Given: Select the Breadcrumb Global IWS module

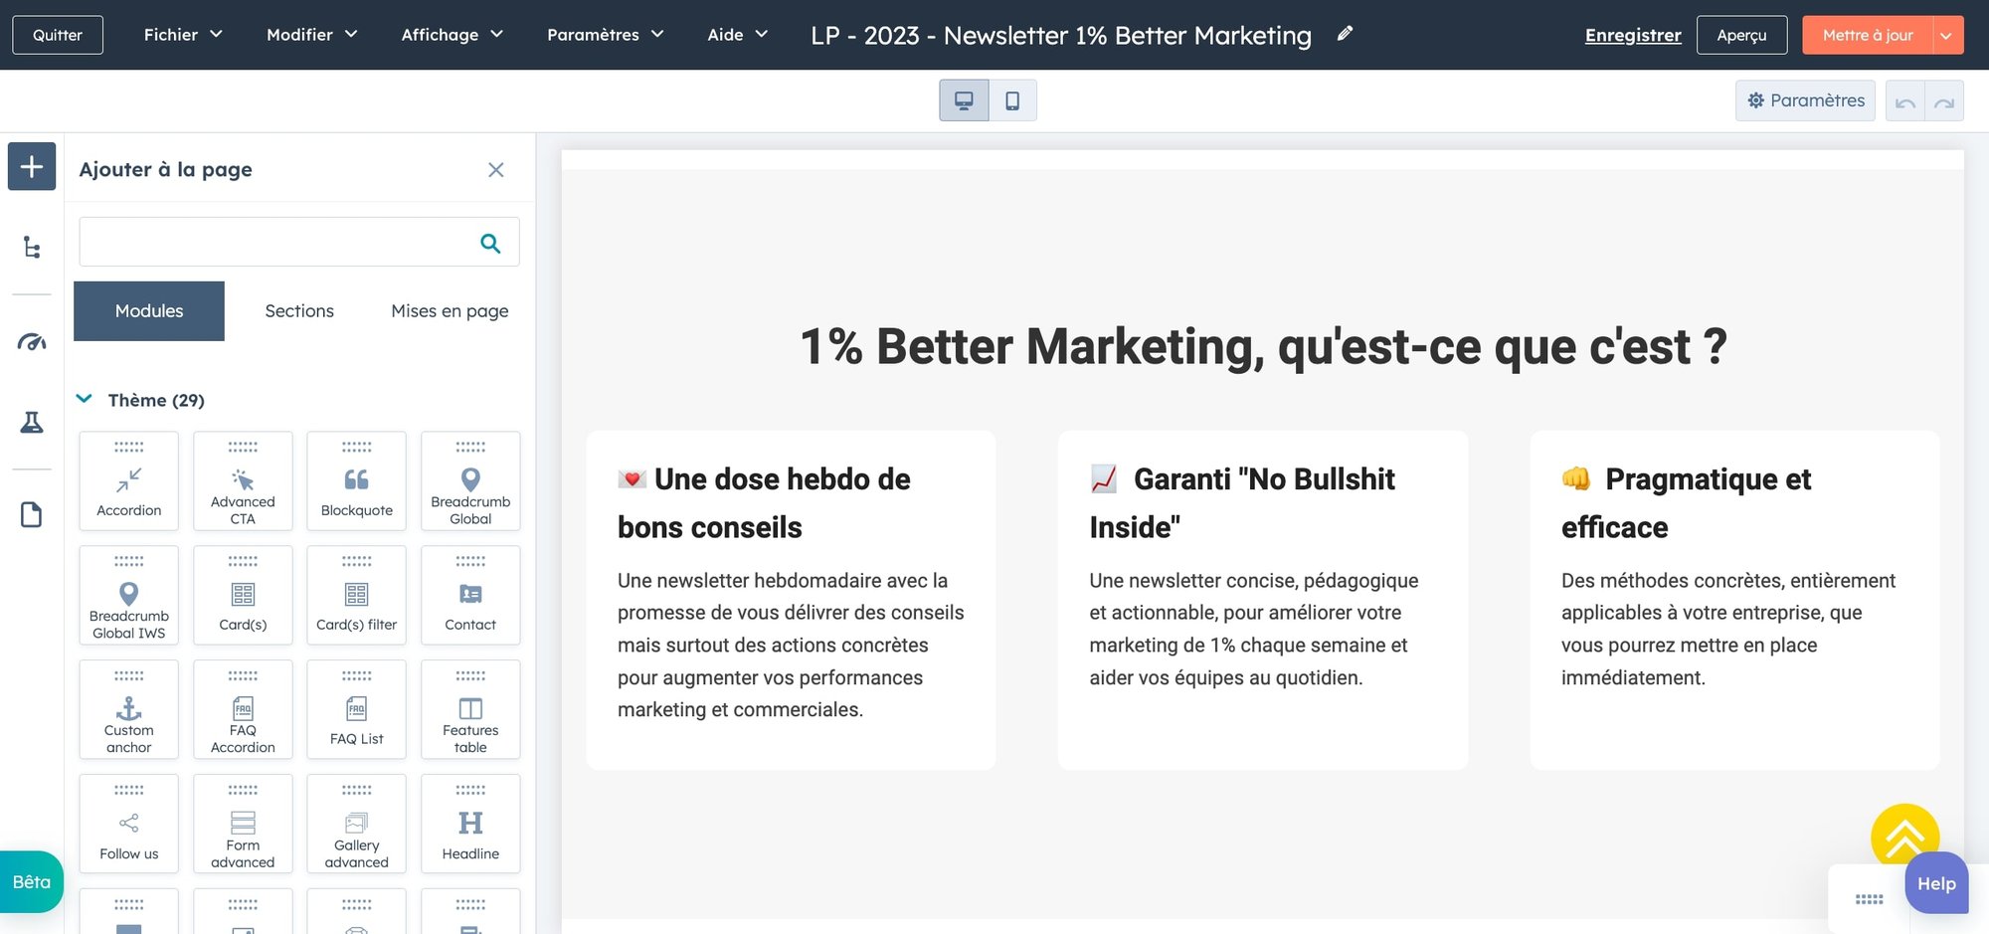Looking at the screenshot, I should point(129,596).
